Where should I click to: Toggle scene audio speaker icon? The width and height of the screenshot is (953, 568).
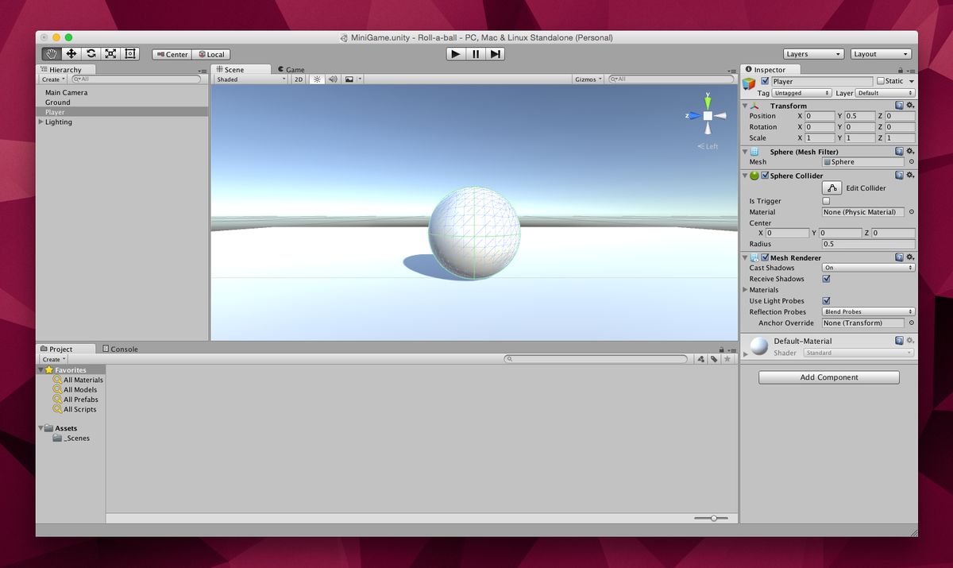pos(333,79)
